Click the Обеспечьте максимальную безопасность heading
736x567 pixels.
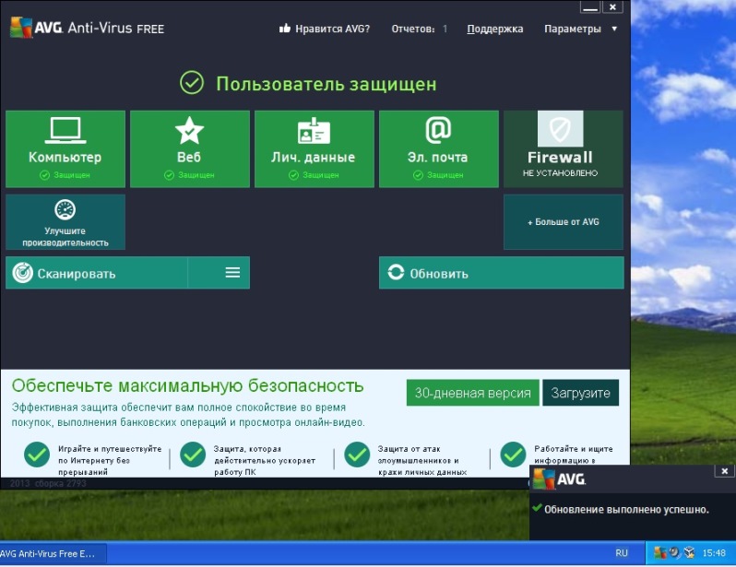tap(188, 385)
